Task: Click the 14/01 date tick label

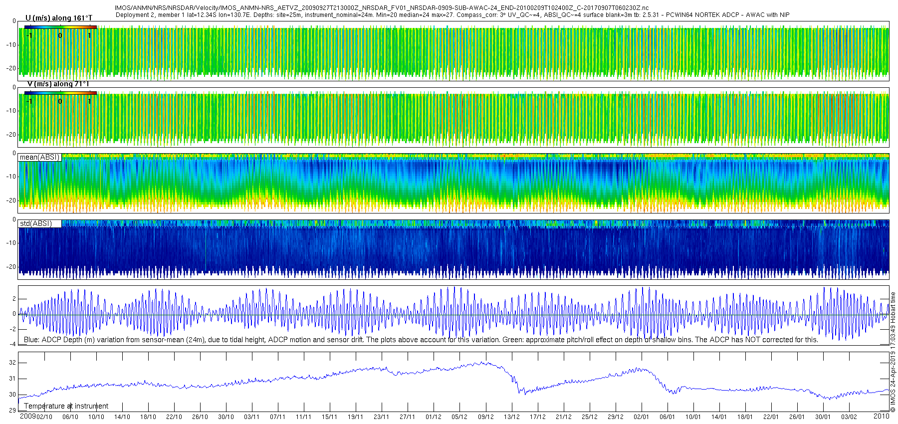Action: click(x=719, y=417)
